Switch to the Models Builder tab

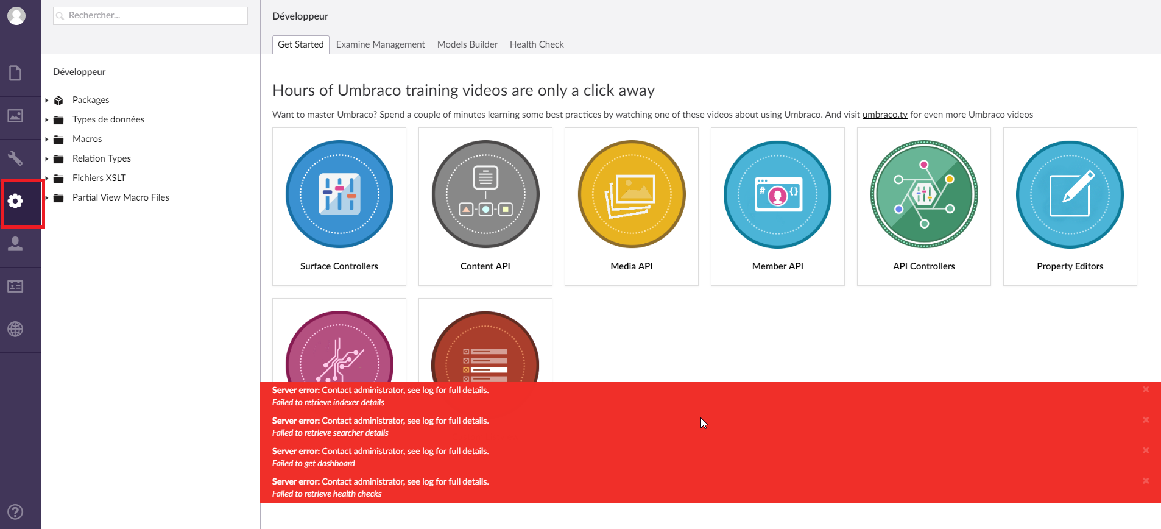467,44
